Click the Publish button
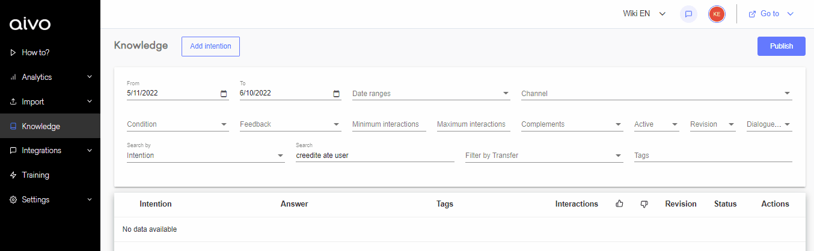Viewport: 814px width, 251px height. coord(782,46)
